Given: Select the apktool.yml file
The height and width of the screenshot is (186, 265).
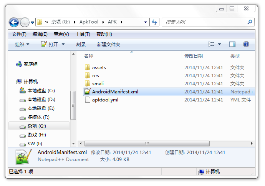Looking at the screenshot, I should click(x=105, y=100).
